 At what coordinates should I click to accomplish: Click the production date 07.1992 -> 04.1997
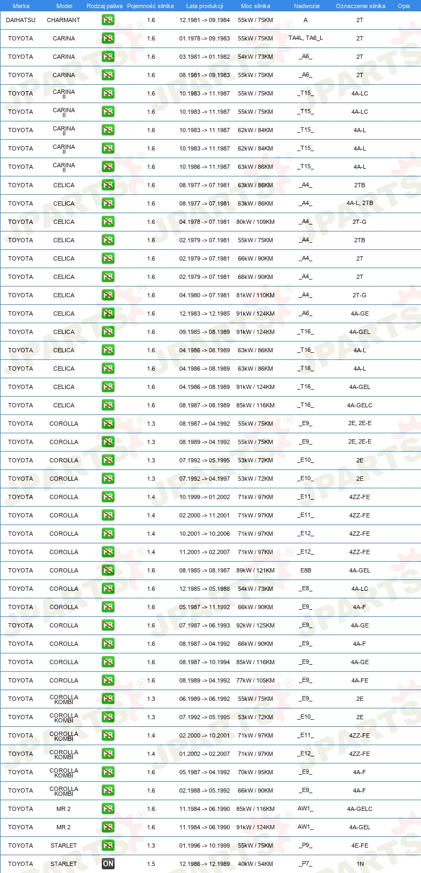tap(205, 479)
